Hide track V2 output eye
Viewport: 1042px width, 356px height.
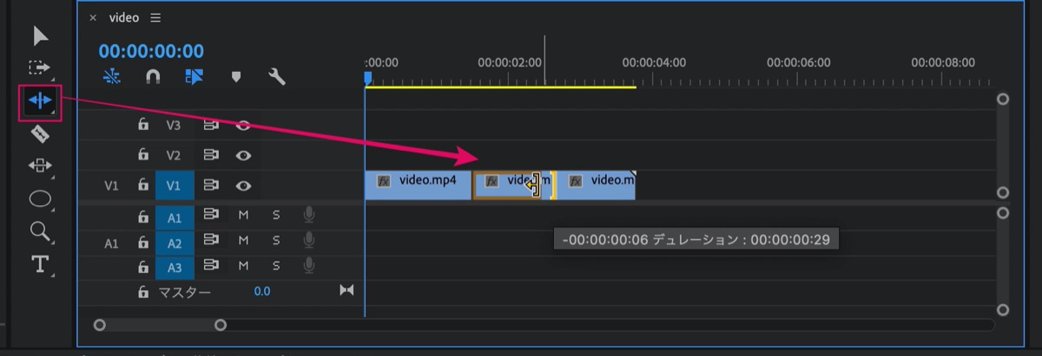[x=244, y=155]
